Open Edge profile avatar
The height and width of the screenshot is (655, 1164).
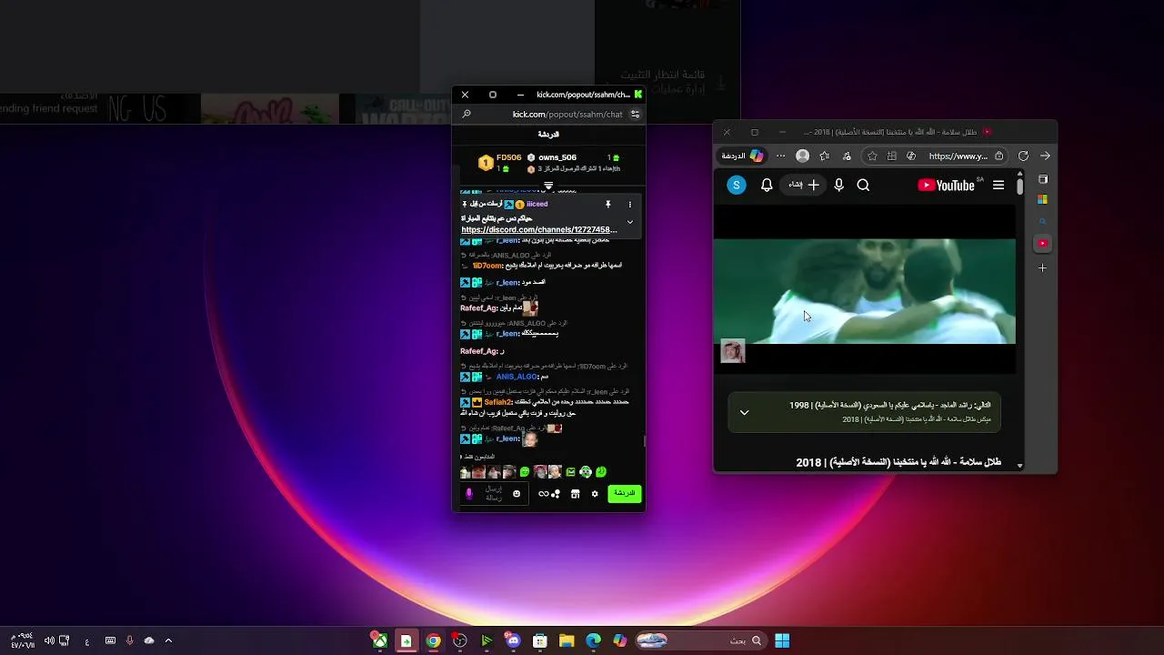click(x=802, y=156)
